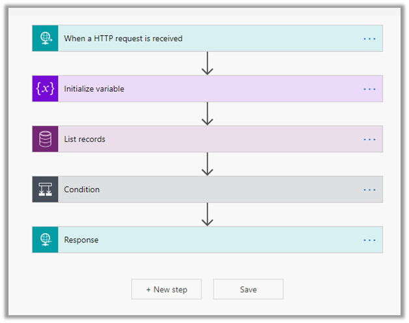Open ellipsis menu on the Response step

click(x=369, y=240)
